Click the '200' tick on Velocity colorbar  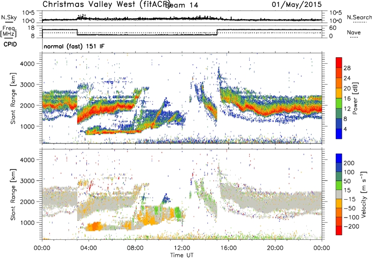(349, 163)
